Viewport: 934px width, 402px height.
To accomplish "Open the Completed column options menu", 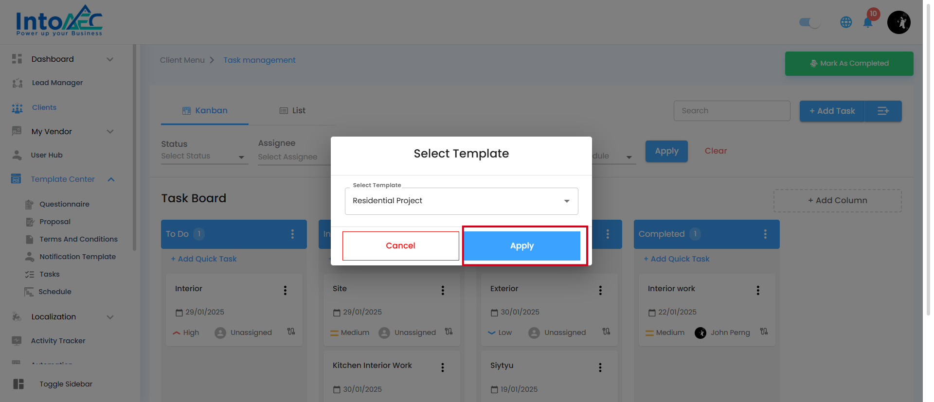I will pyautogui.click(x=765, y=234).
